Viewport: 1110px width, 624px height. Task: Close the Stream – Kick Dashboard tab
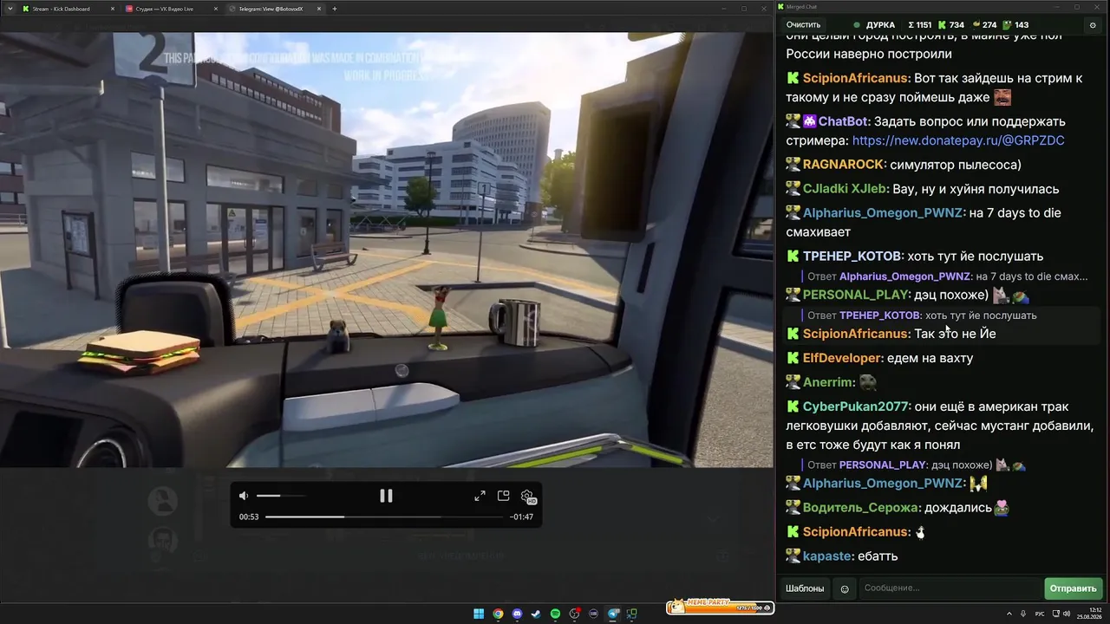tap(113, 9)
